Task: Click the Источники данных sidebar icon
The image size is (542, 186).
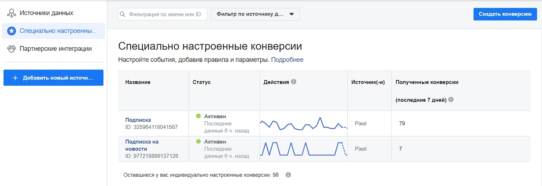Action: 12,13
